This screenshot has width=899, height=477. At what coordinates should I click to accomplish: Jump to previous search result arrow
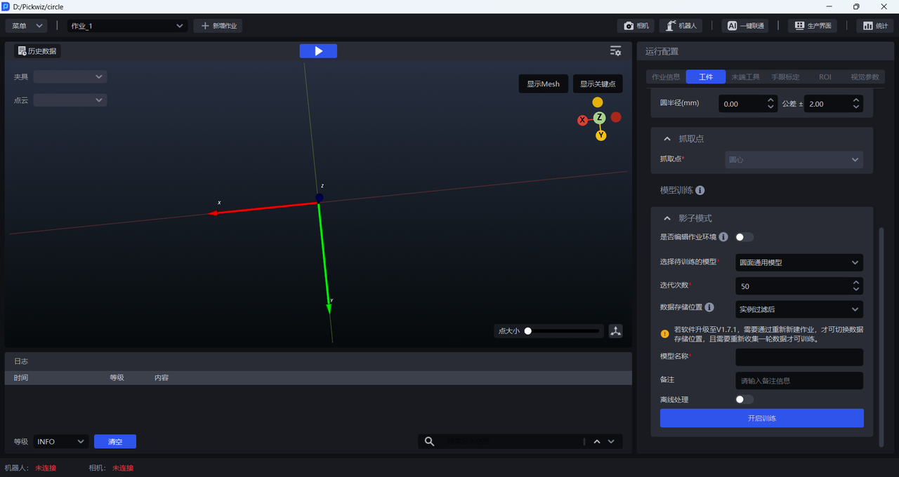pyautogui.click(x=597, y=441)
